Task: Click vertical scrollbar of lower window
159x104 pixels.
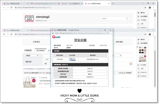Action: coord(155,68)
